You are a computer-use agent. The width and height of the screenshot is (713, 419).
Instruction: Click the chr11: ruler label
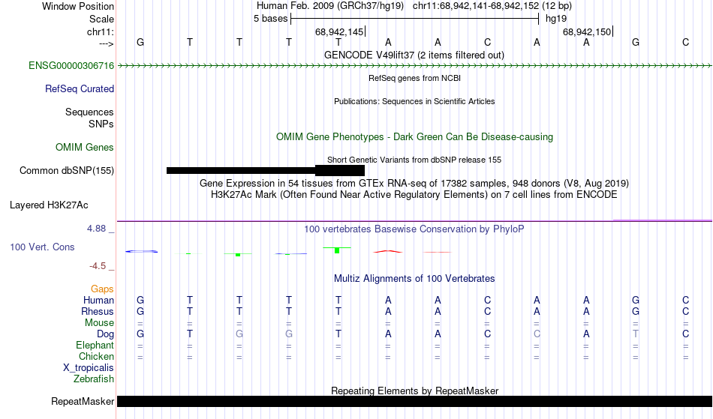(101, 32)
